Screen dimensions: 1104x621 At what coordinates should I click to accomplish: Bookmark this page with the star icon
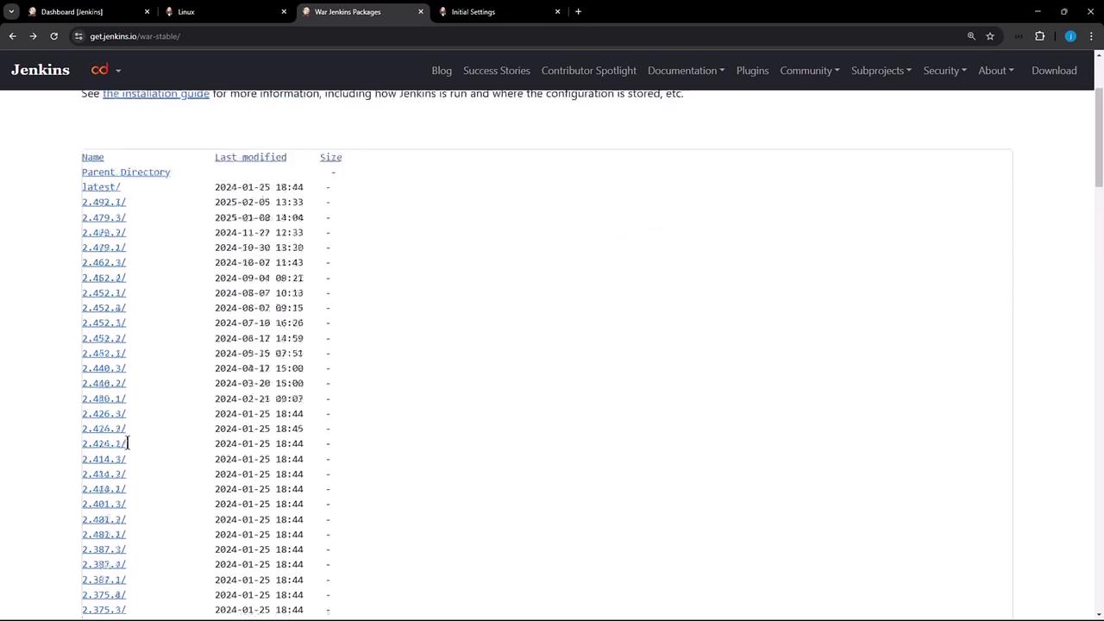pos(990,36)
